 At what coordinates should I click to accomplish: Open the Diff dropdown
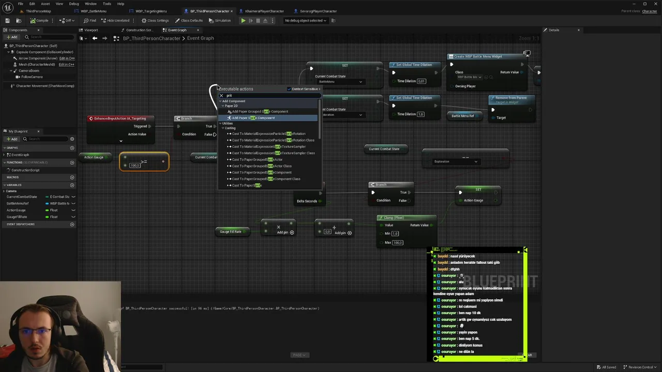68,21
